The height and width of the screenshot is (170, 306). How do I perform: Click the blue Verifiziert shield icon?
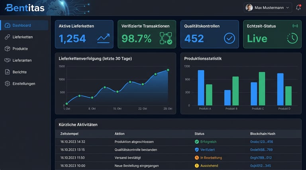tap(197, 150)
